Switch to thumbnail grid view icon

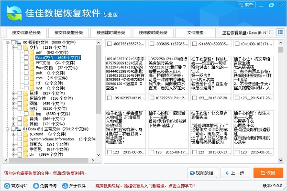coord(280,32)
